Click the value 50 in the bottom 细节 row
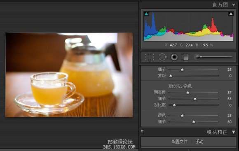Screen dimensions: 239x151 click(x=230, y=122)
